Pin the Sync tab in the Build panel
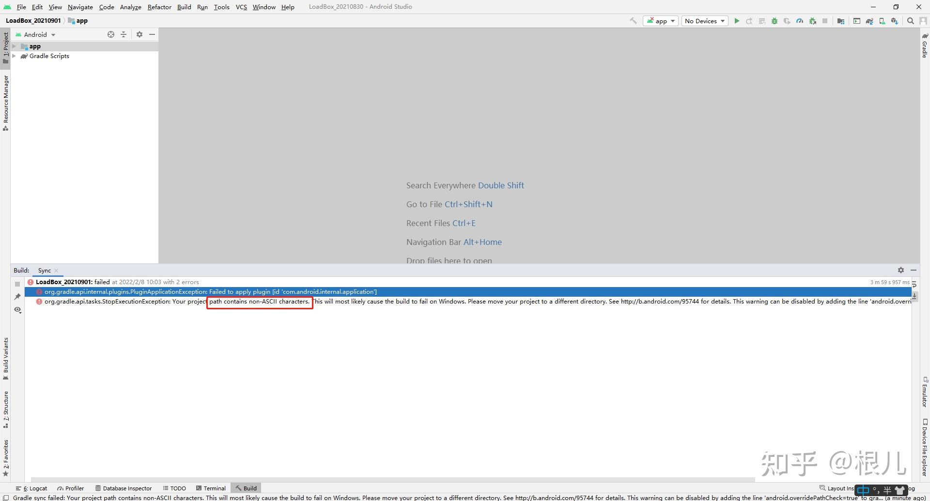 (x=18, y=297)
